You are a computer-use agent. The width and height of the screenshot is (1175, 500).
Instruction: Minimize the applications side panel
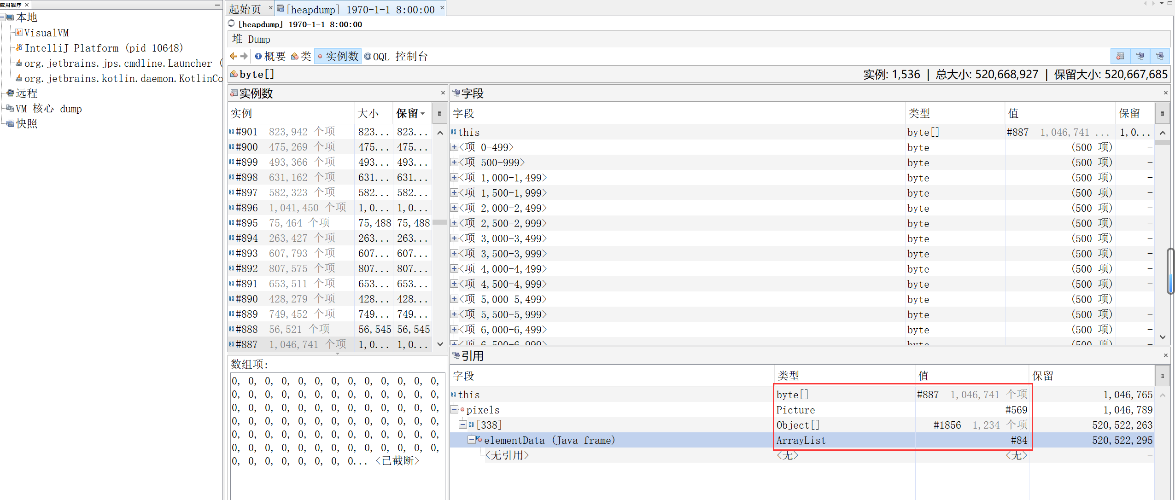point(217,5)
